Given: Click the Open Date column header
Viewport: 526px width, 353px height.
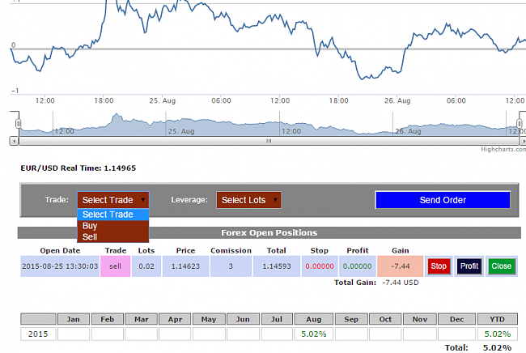Looking at the screenshot, I should click(60, 251).
